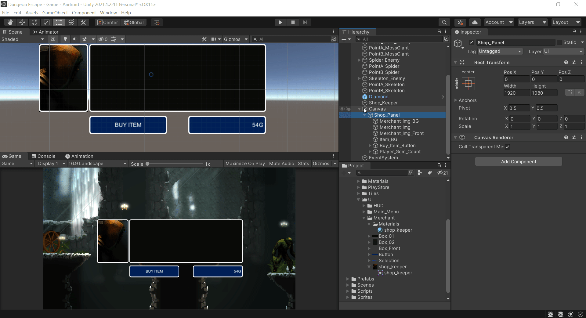586x318 pixels.
Task: Enable the Static checkbox
Action: [x=559, y=42]
